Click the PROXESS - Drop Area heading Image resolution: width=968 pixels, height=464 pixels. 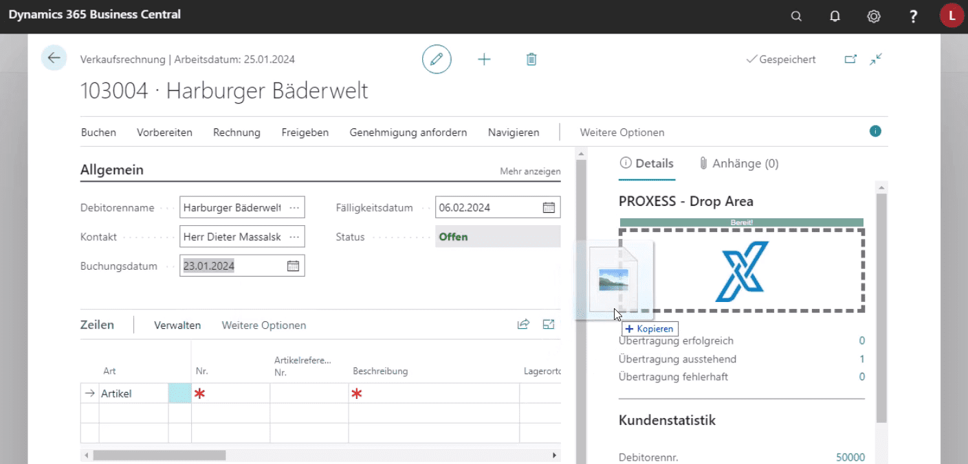[686, 201]
